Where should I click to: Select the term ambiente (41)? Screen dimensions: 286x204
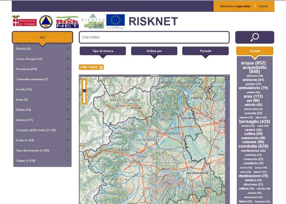click(x=253, y=80)
